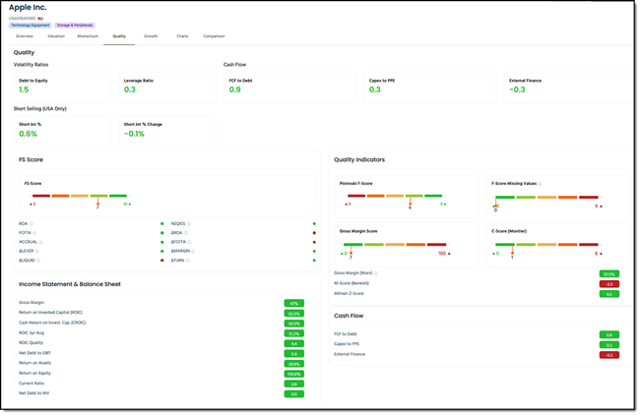Click the Storage & Peripherals tag

click(x=75, y=26)
